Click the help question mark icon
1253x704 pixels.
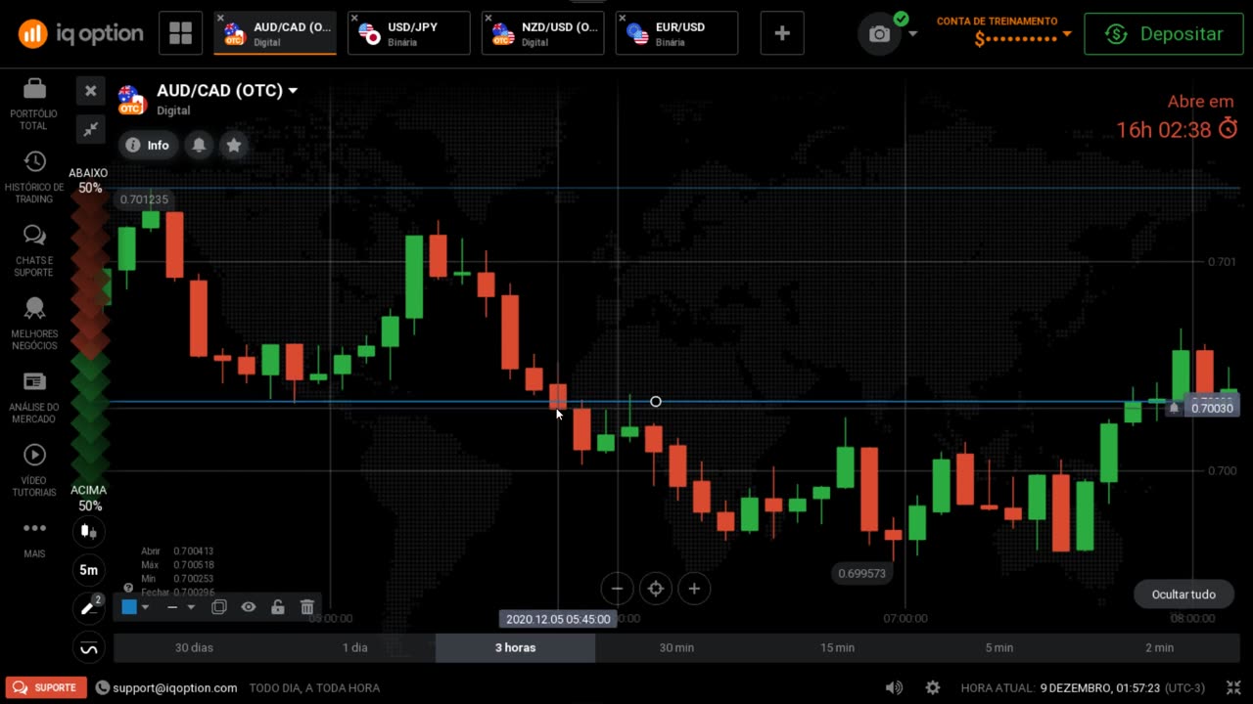[128, 589]
